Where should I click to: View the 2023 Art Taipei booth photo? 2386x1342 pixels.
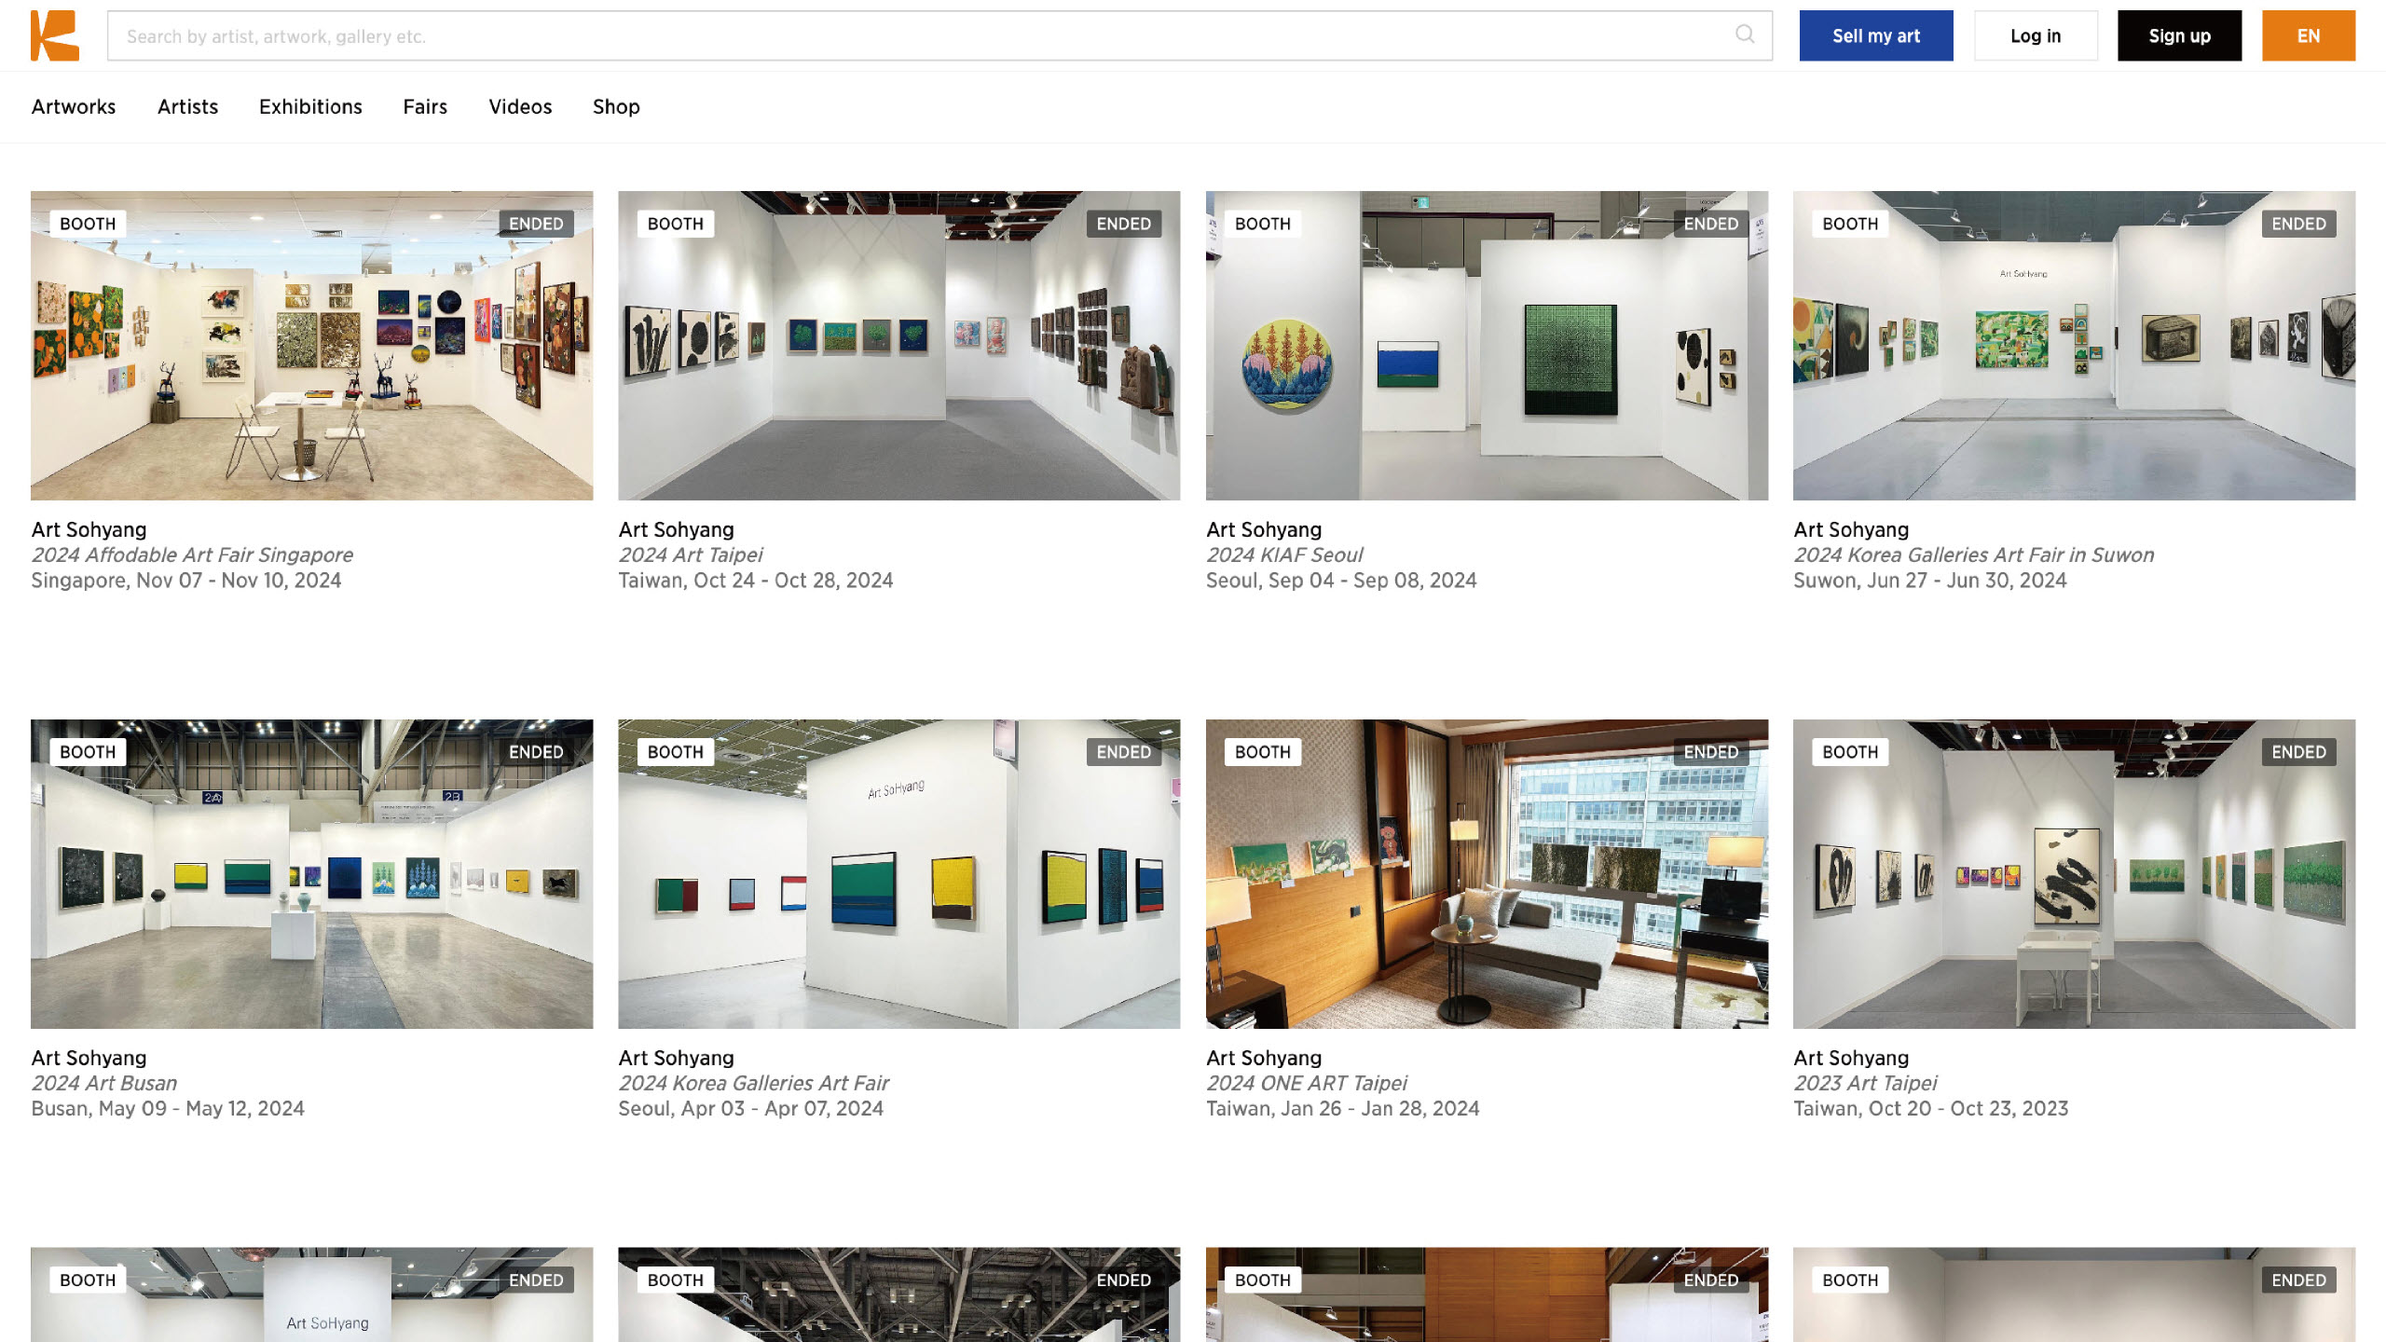(2074, 874)
